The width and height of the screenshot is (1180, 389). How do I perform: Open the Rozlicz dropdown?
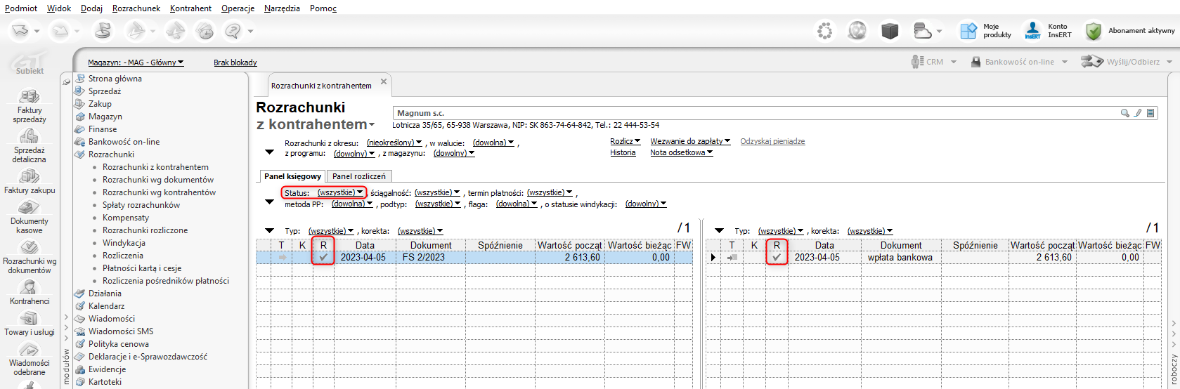pyautogui.click(x=625, y=141)
